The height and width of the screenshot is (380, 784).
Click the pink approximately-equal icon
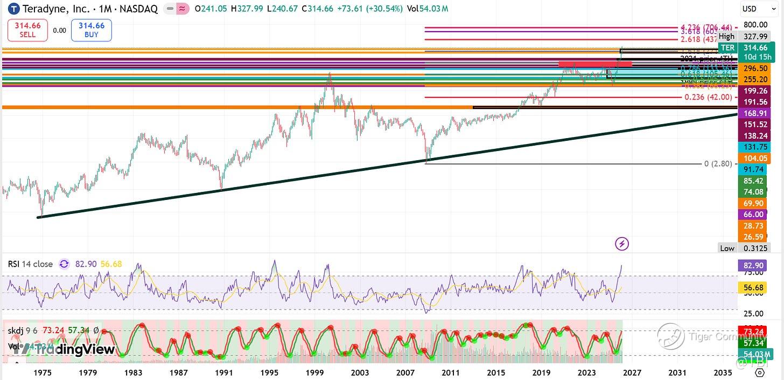(182, 9)
